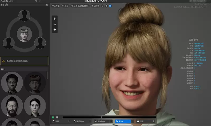211x126 pixels.
Task: Open the LOD 0 dropdown
Action: tap(95, 6)
